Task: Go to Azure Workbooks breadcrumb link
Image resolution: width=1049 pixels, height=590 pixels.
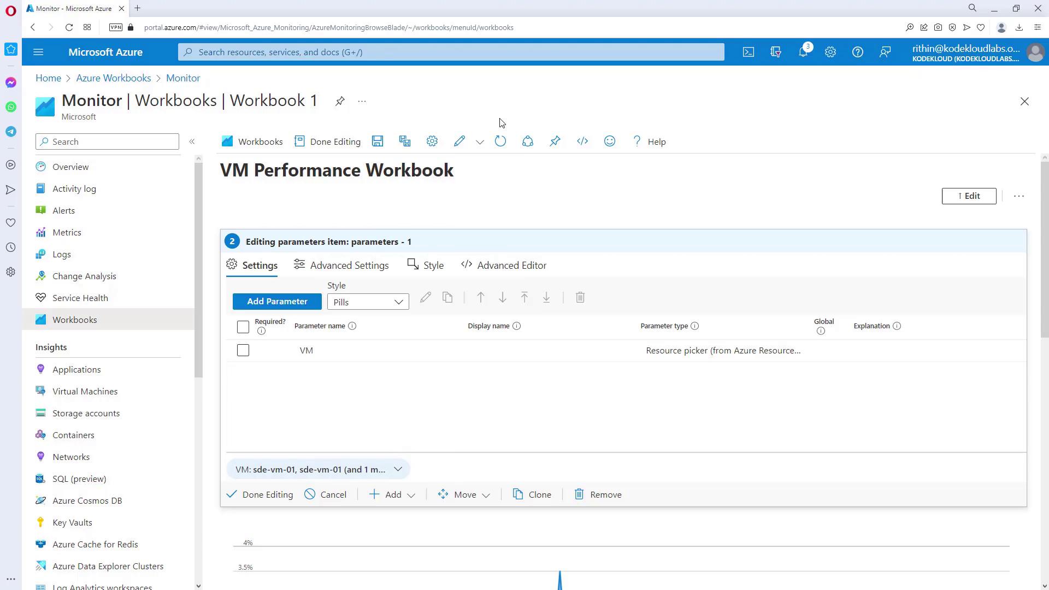Action: [114, 78]
